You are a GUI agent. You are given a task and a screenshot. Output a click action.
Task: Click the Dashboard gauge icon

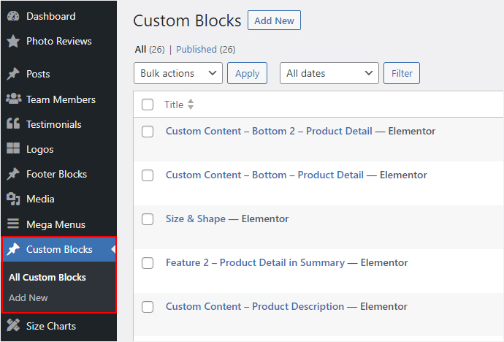point(13,16)
